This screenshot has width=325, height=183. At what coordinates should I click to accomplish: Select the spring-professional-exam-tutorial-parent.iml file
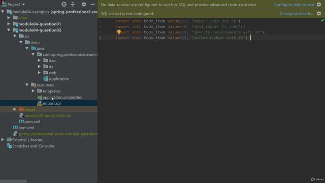(58, 134)
